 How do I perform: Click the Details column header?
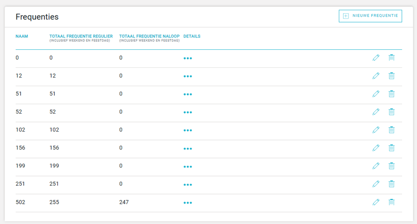[192, 37]
